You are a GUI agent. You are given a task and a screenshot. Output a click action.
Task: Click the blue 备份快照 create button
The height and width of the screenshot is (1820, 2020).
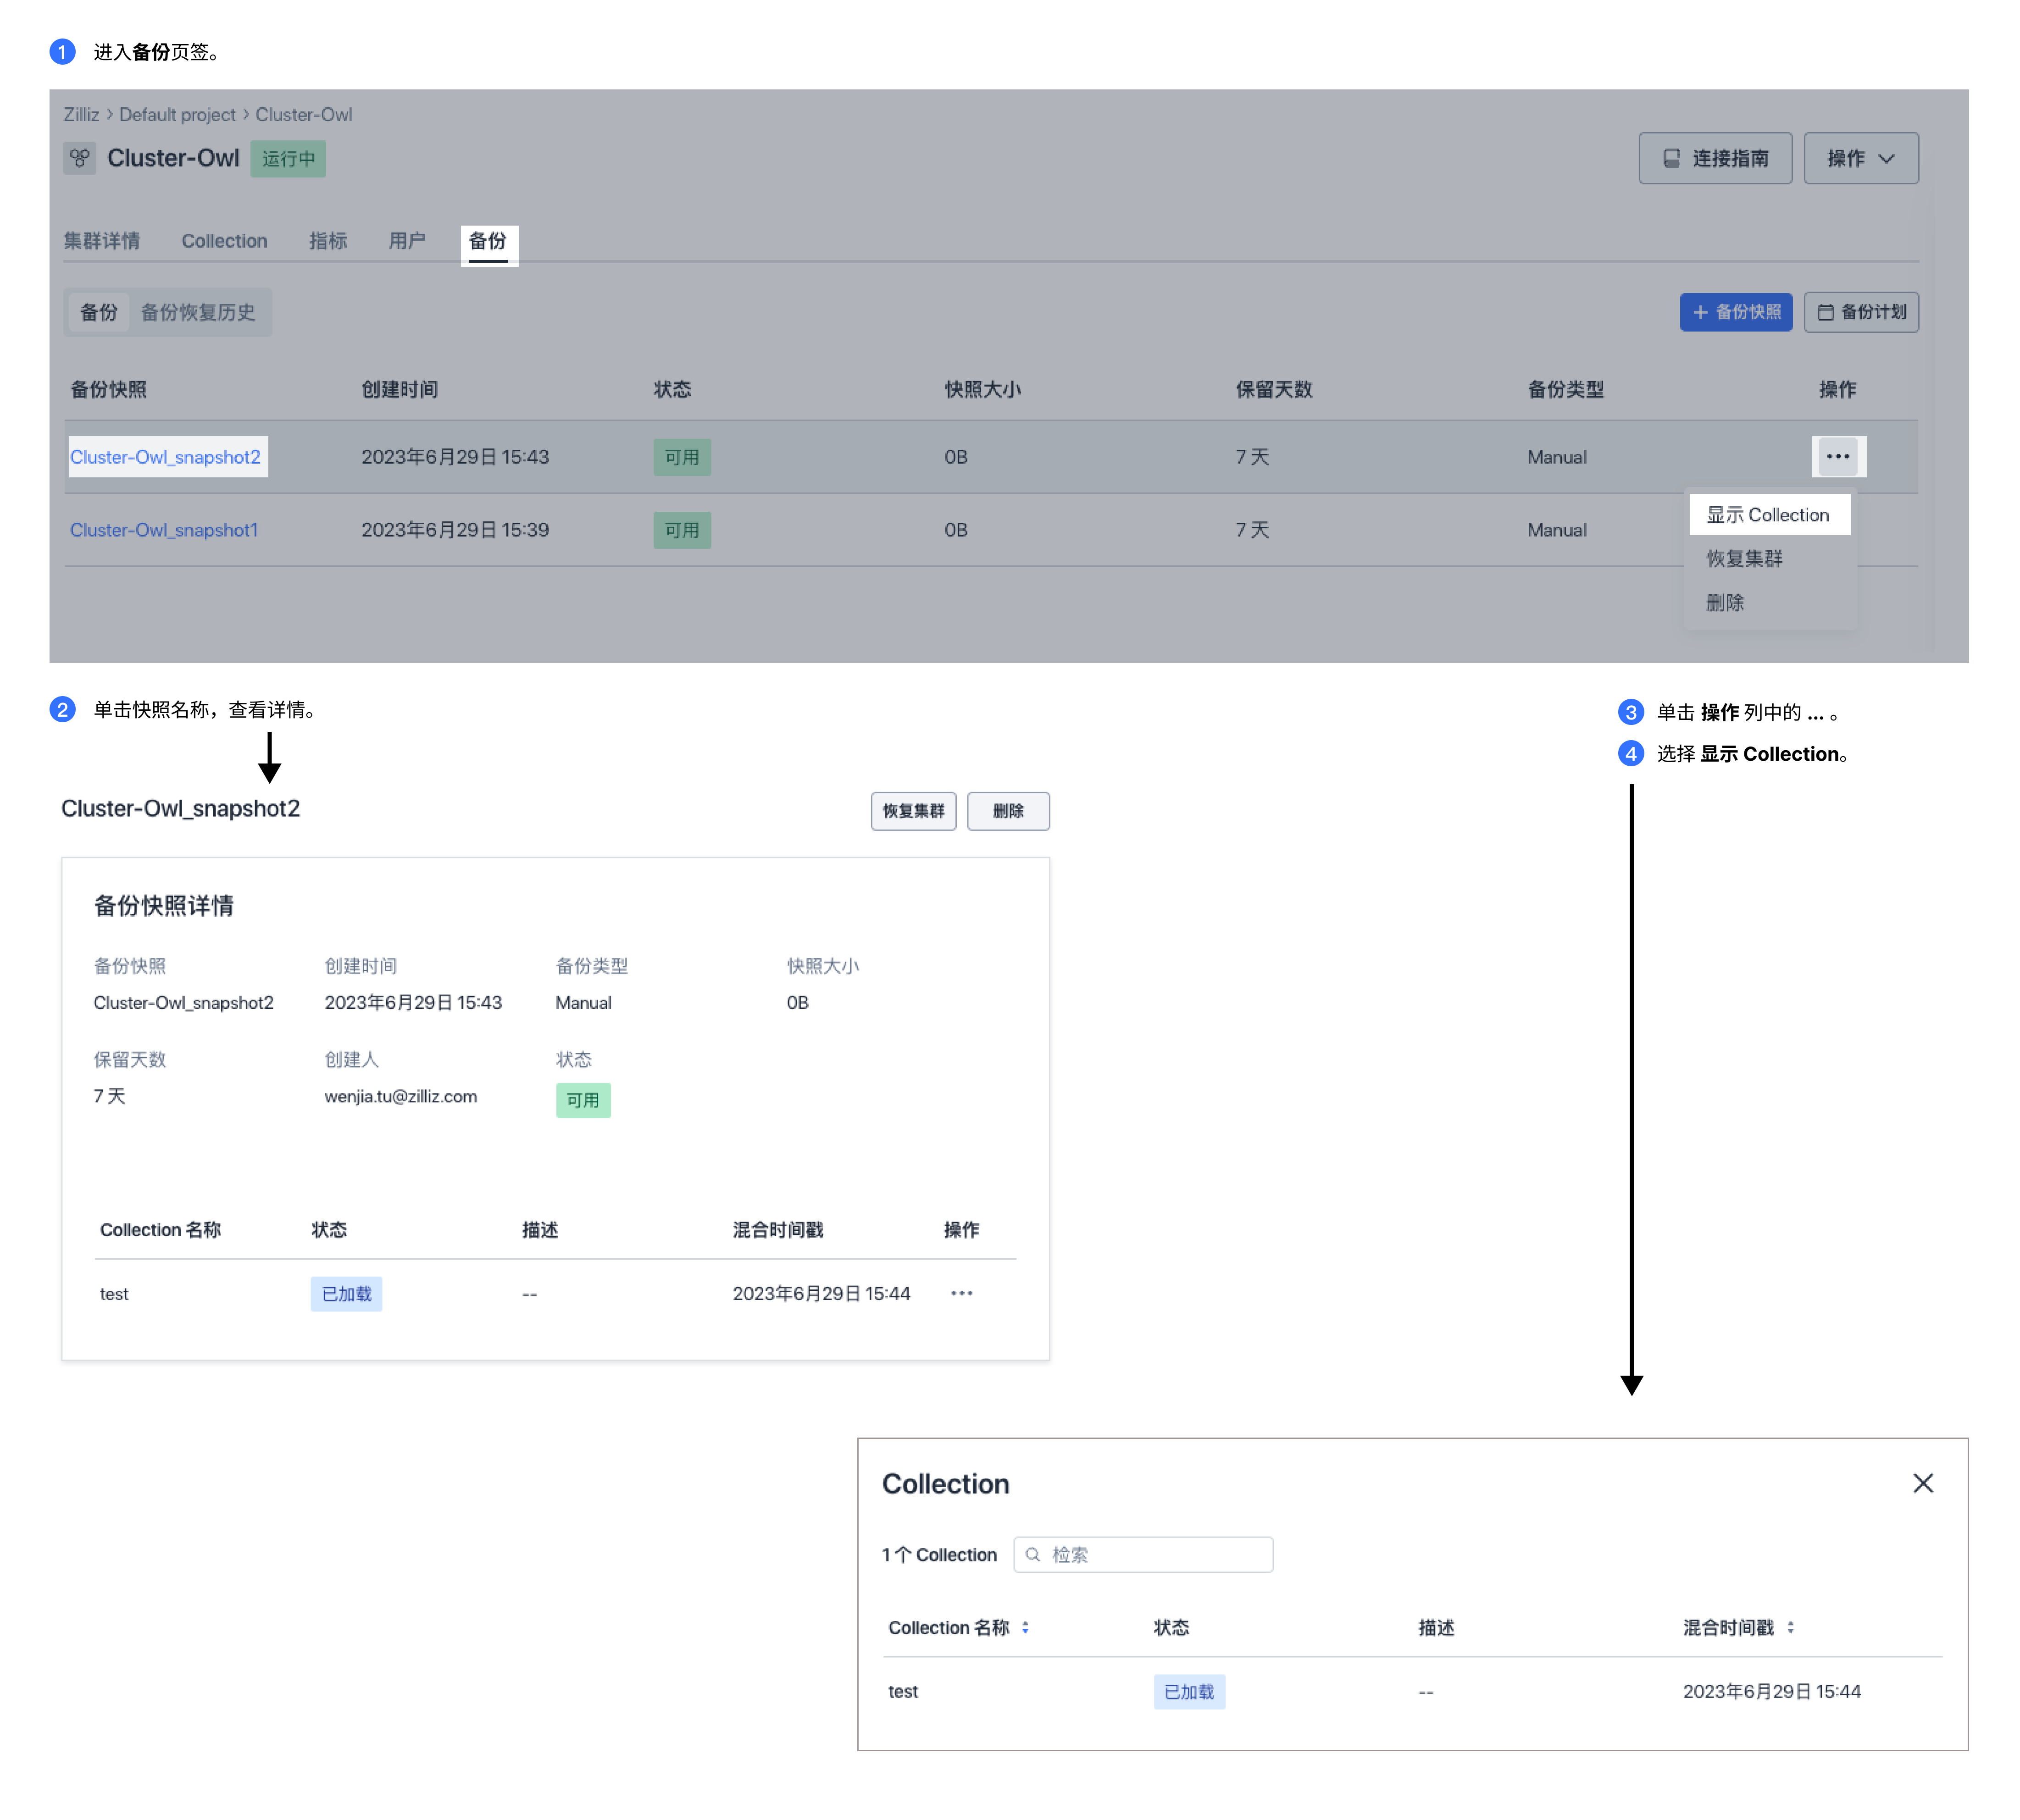click(1735, 312)
